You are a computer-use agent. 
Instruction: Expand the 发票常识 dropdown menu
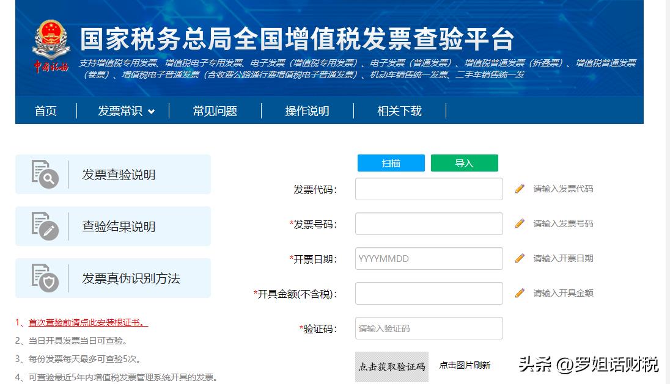(x=126, y=111)
